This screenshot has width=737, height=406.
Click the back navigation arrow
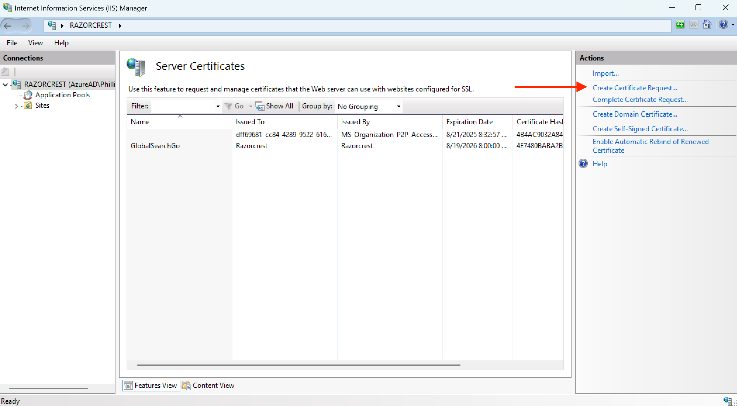coord(8,26)
